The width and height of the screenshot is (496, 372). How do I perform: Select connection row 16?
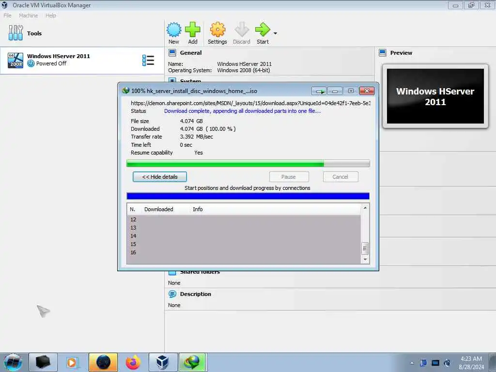click(x=244, y=252)
